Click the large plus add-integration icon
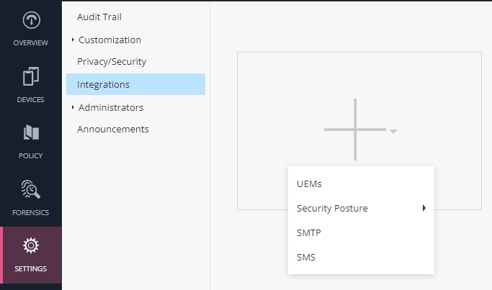492x290 pixels. click(x=355, y=130)
